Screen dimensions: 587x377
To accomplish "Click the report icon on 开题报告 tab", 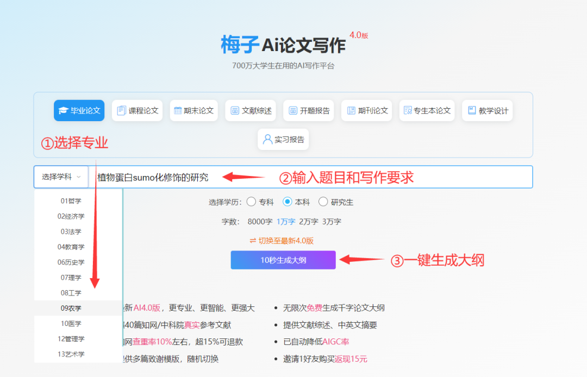I will pyautogui.click(x=295, y=110).
